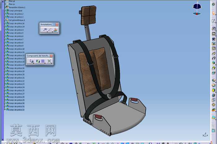The height and width of the screenshot is (144, 217).
Task: Click the Translation transform icon
Action: tap(31, 61)
